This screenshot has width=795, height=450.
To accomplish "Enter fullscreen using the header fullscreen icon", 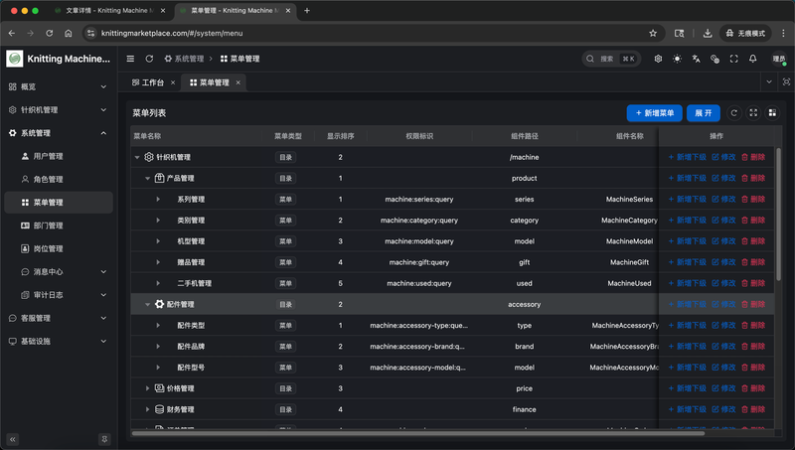I will coord(734,59).
